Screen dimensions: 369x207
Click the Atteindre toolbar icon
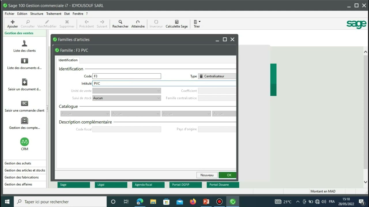coord(138,22)
